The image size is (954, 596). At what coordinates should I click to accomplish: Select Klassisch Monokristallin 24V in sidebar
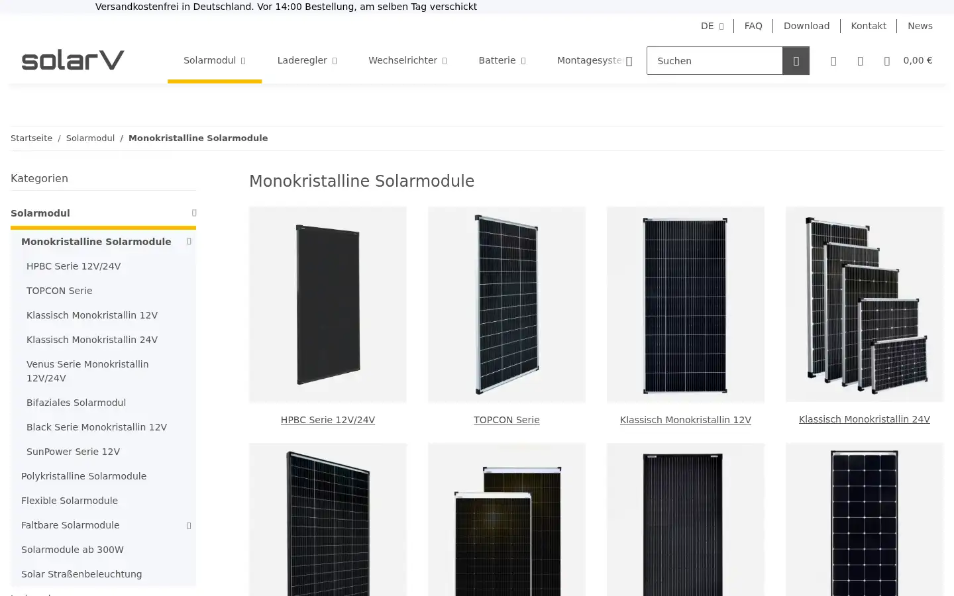(x=92, y=340)
